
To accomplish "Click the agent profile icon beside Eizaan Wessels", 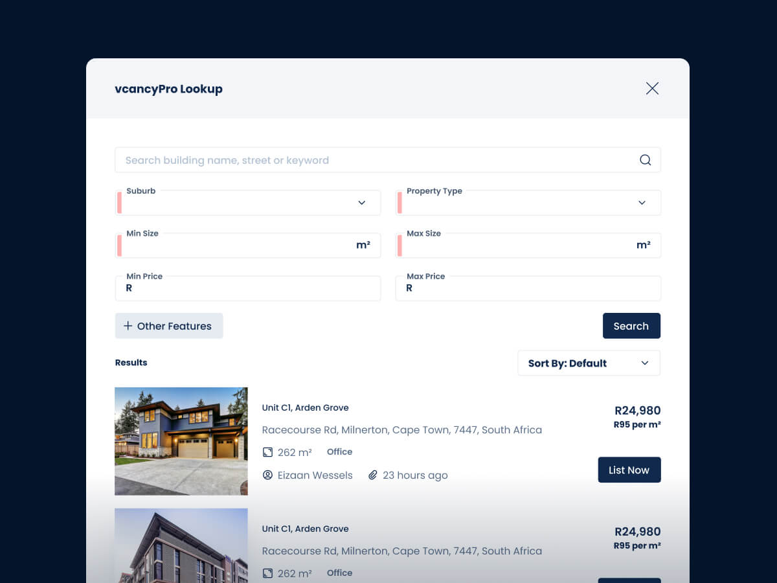I will click(267, 475).
